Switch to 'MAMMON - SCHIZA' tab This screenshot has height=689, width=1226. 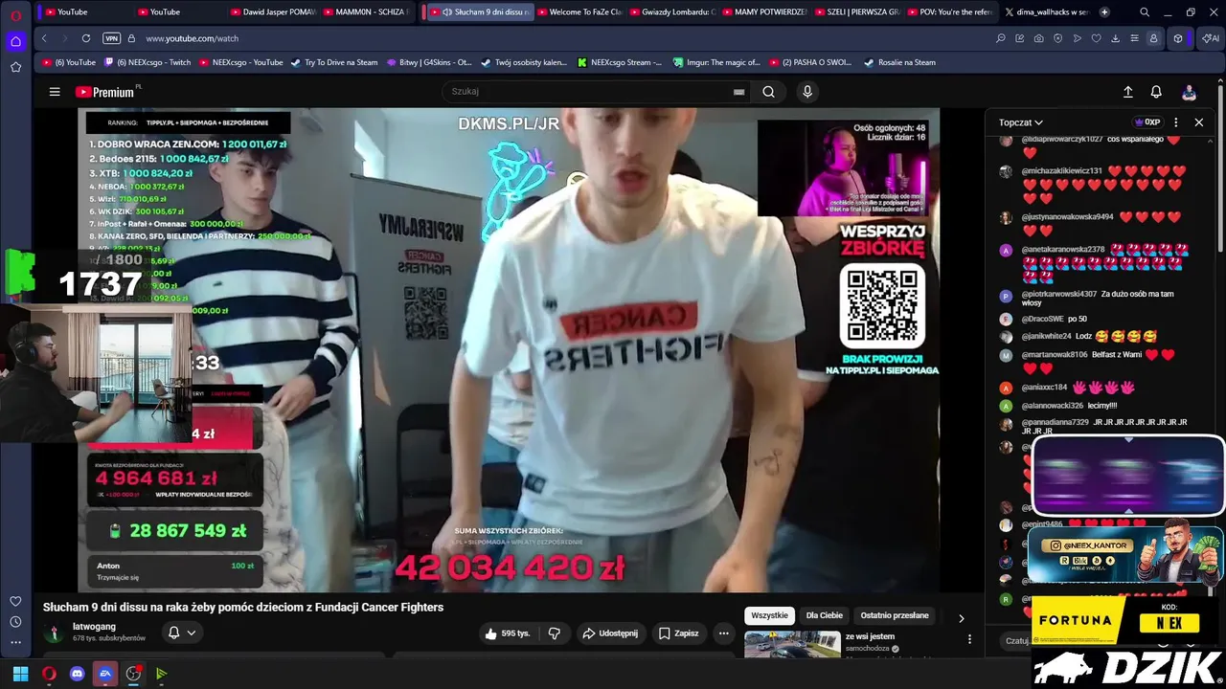click(365, 12)
